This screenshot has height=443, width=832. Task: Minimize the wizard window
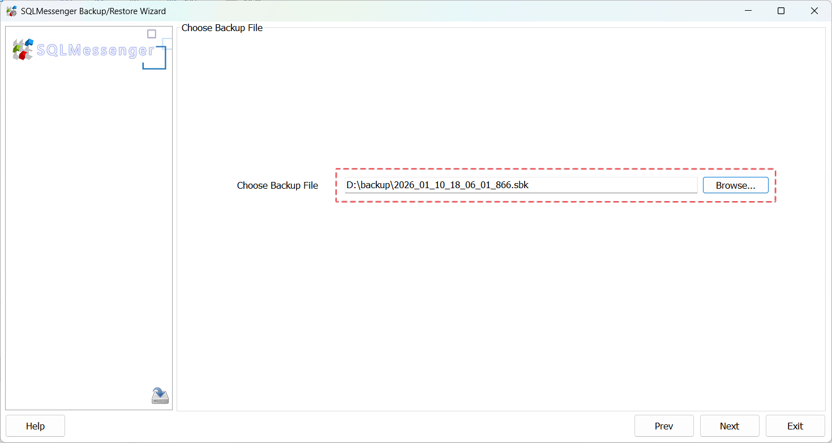748,11
